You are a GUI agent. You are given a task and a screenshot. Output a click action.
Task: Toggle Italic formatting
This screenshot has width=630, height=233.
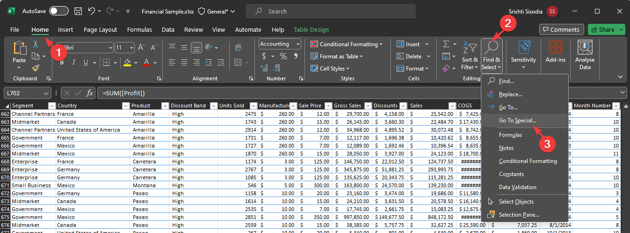[x=73, y=62]
